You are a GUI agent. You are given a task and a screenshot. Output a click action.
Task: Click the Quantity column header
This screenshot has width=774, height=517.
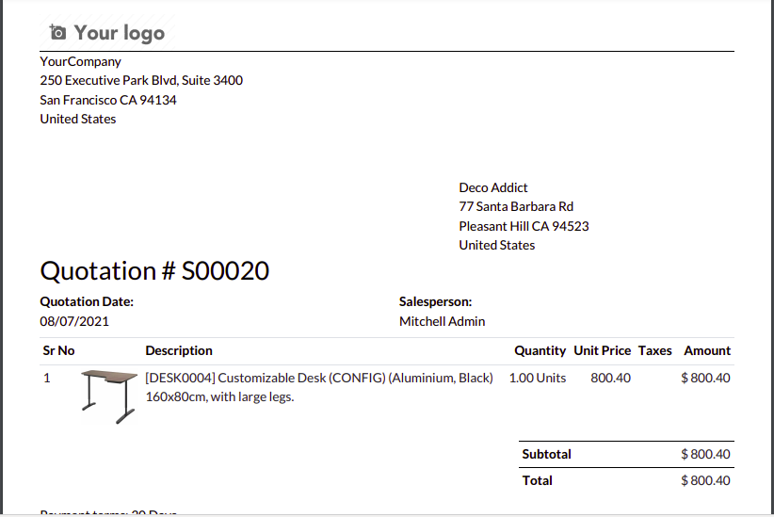[x=540, y=350]
